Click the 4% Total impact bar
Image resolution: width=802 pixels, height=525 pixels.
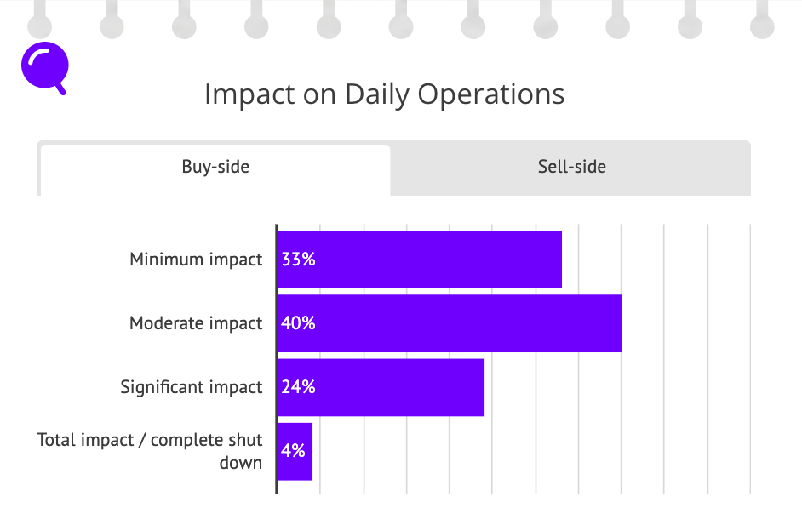pos(295,451)
